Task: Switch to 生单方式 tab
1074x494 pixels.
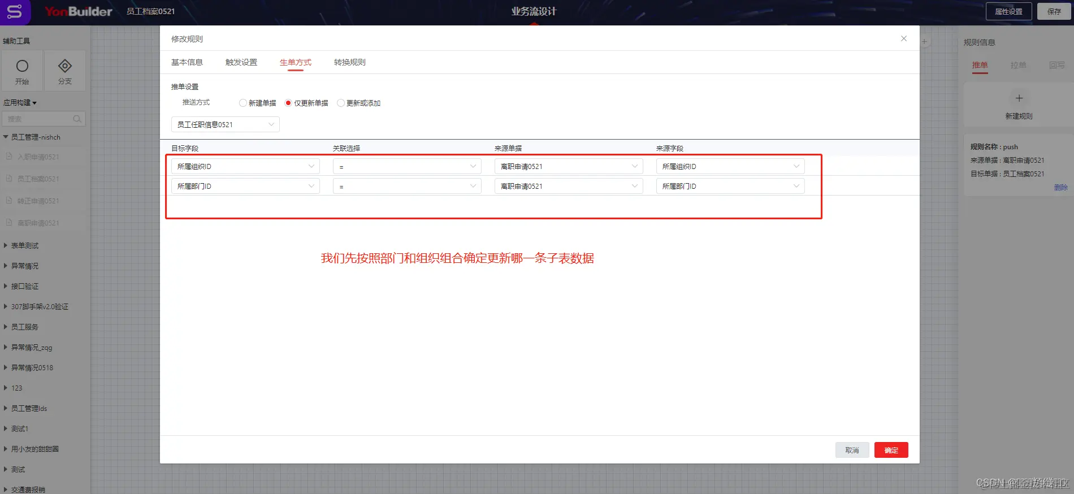Action: tap(296, 62)
